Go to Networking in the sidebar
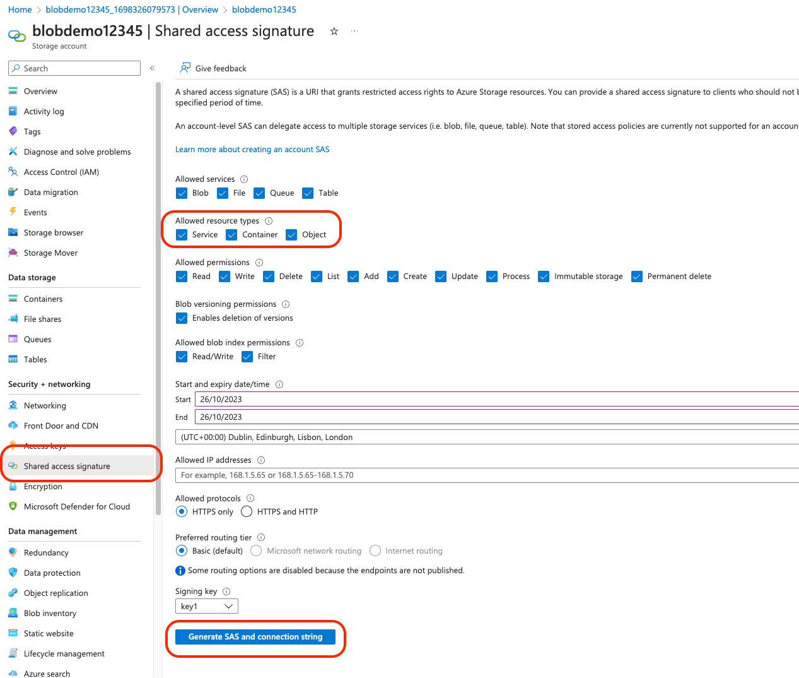799x678 pixels. tap(45, 405)
